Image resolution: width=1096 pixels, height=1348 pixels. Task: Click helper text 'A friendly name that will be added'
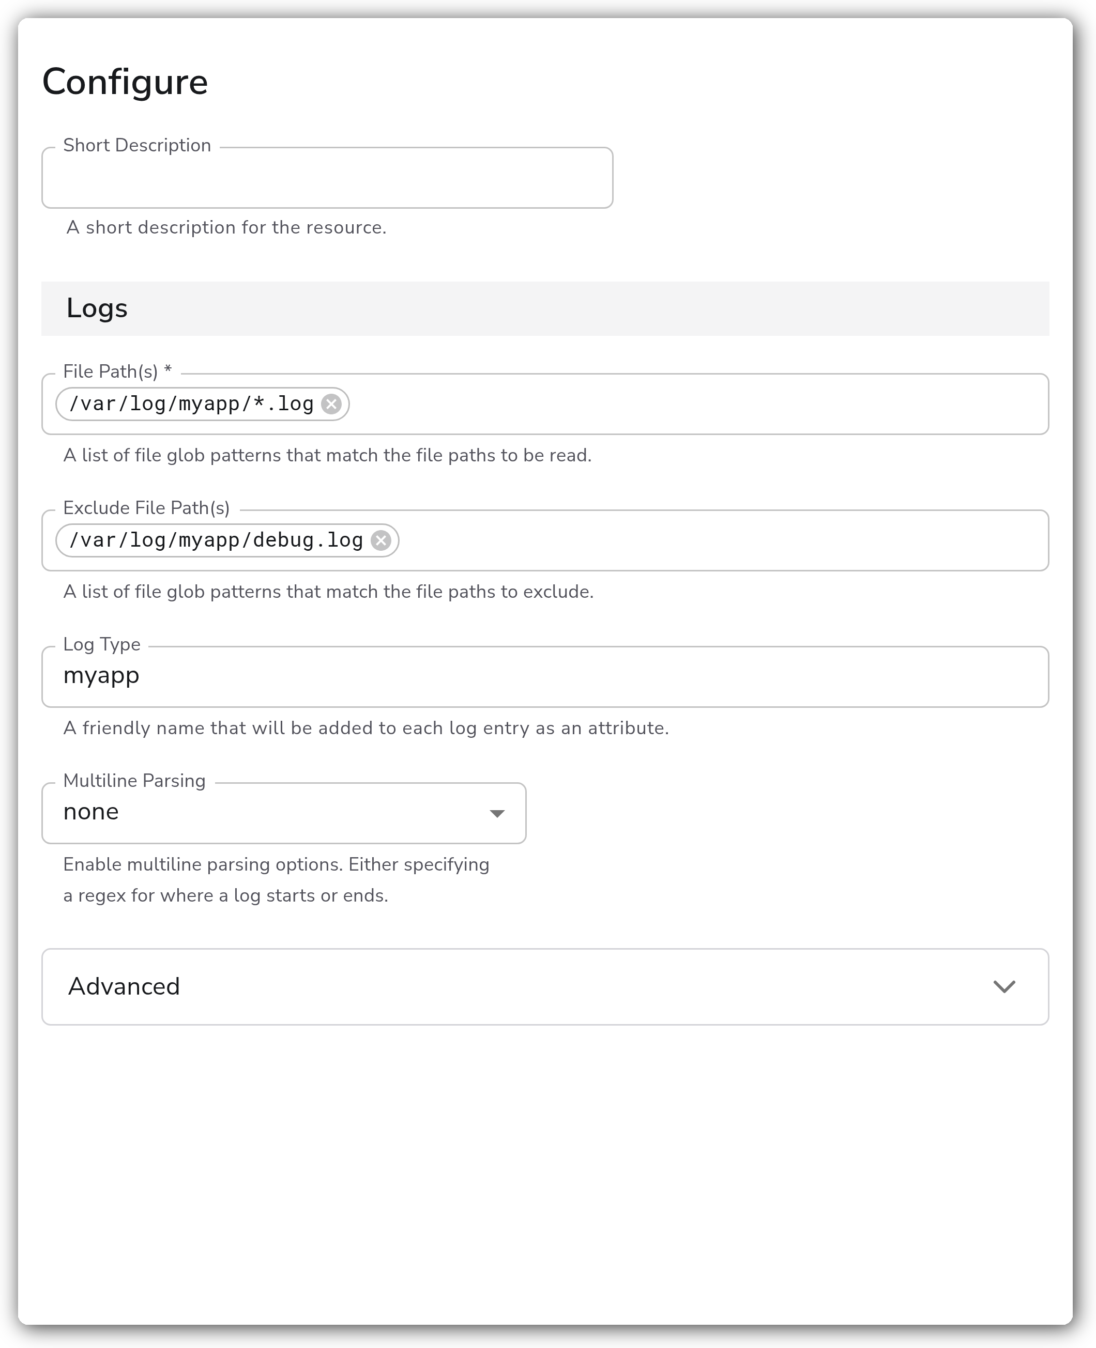366,728
